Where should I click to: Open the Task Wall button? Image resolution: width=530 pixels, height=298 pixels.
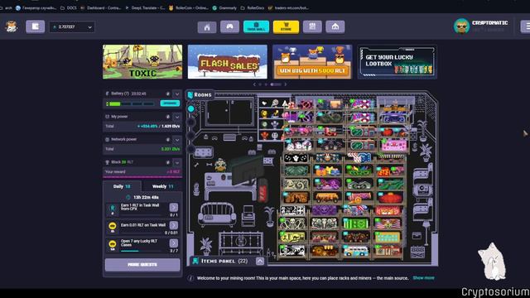pos(256,27)
